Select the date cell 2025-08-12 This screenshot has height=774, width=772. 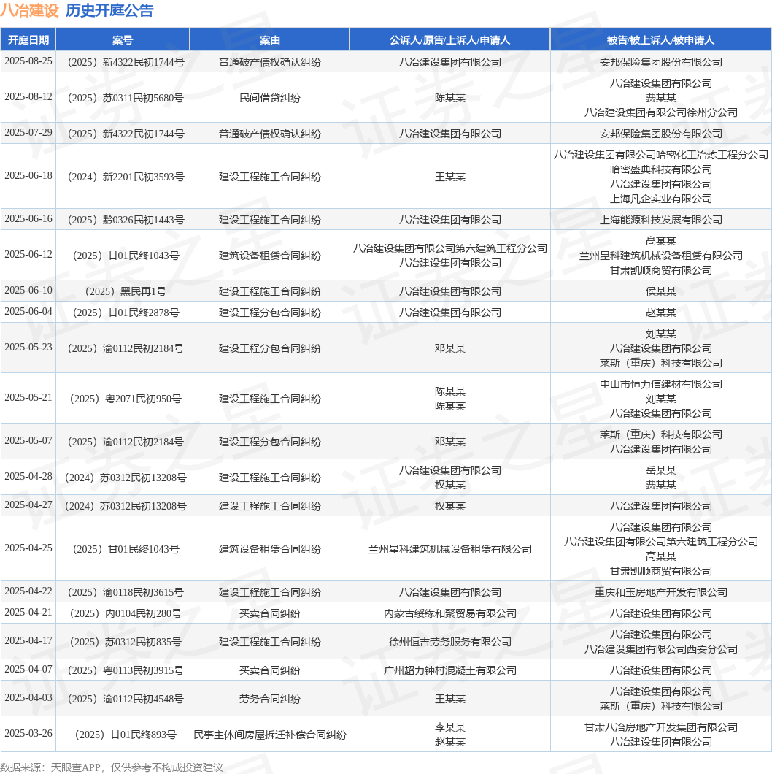[28, 96]
